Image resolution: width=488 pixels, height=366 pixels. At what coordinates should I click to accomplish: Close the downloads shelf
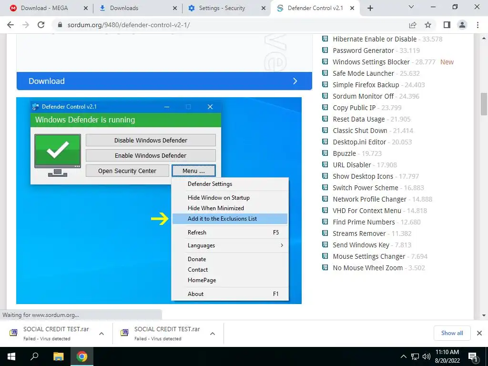[479, 333]
